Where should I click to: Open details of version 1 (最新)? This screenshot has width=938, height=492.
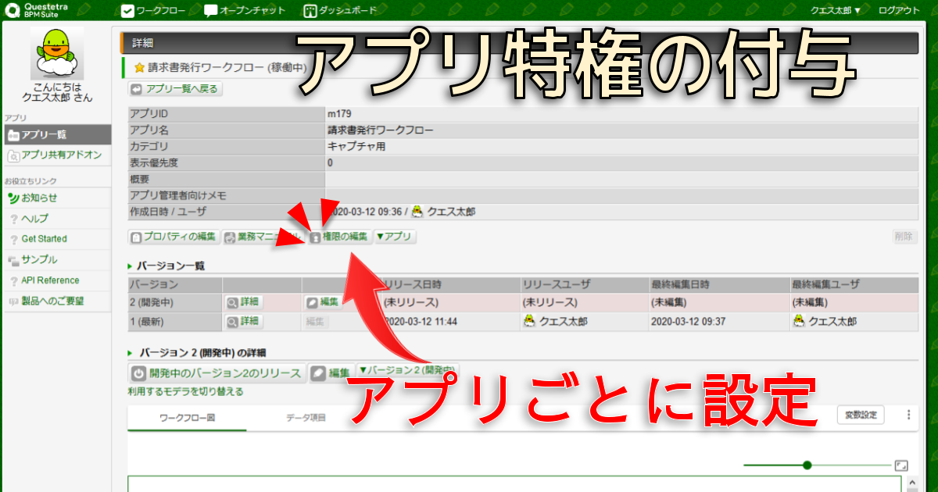(x=244, y=321)
